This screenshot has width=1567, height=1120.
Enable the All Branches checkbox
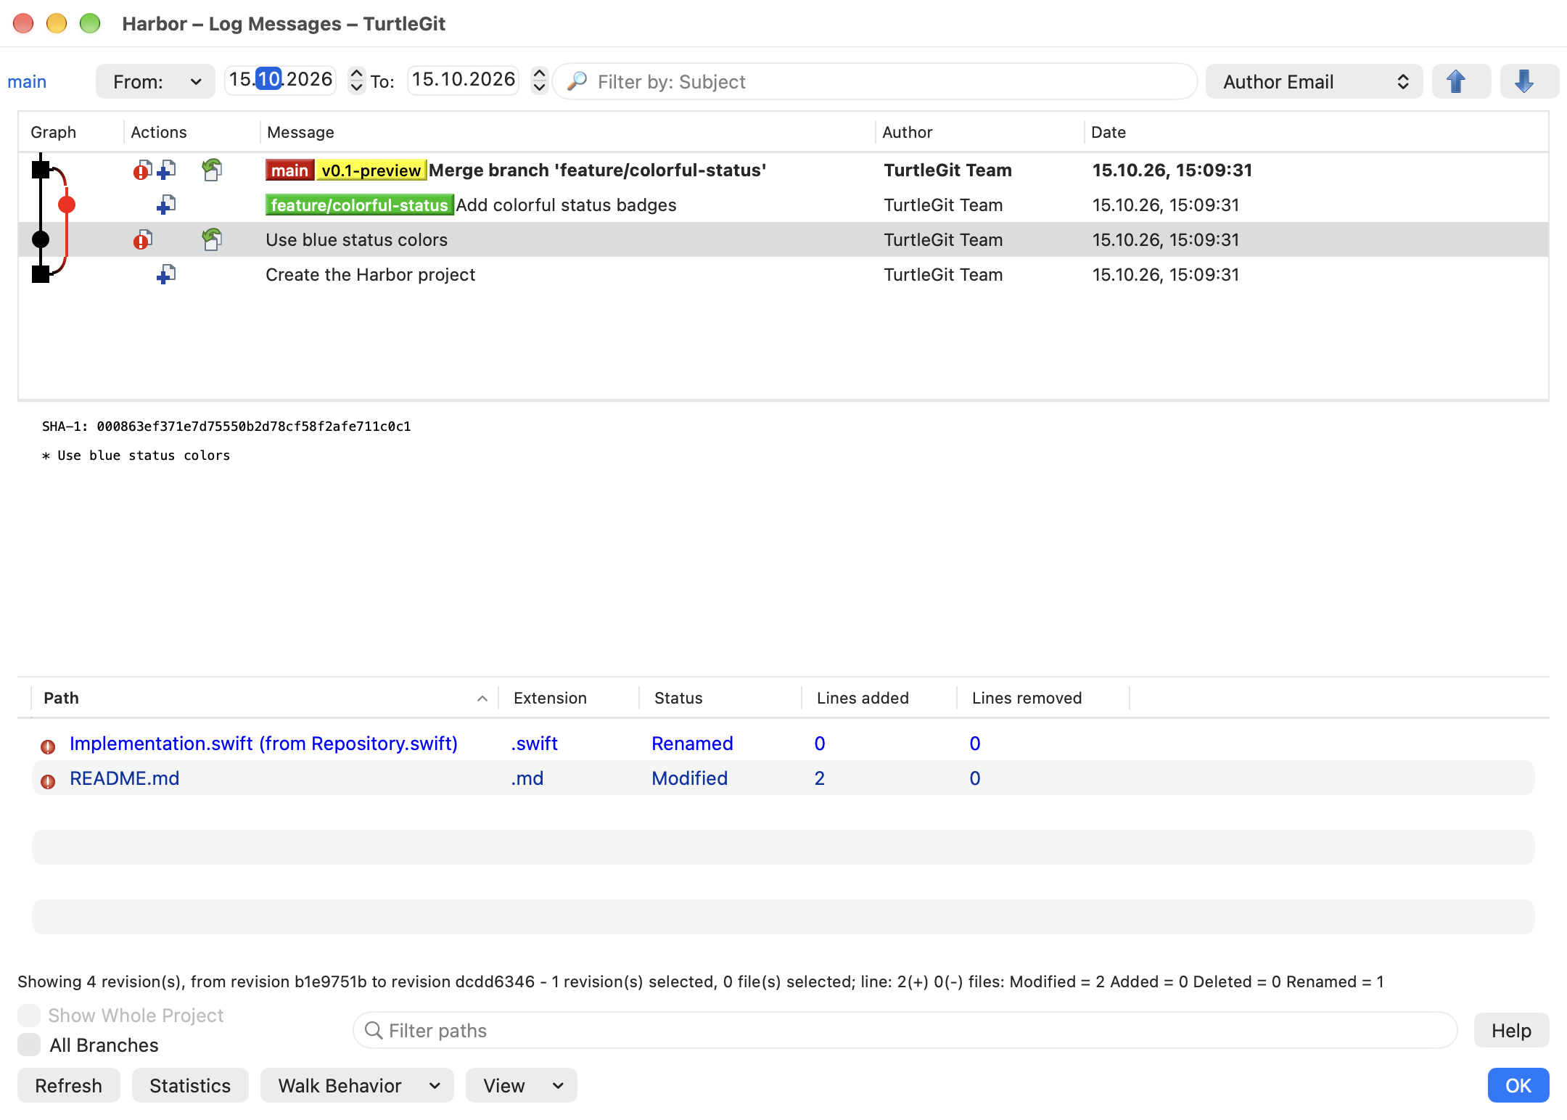(x=29, y=1045)
